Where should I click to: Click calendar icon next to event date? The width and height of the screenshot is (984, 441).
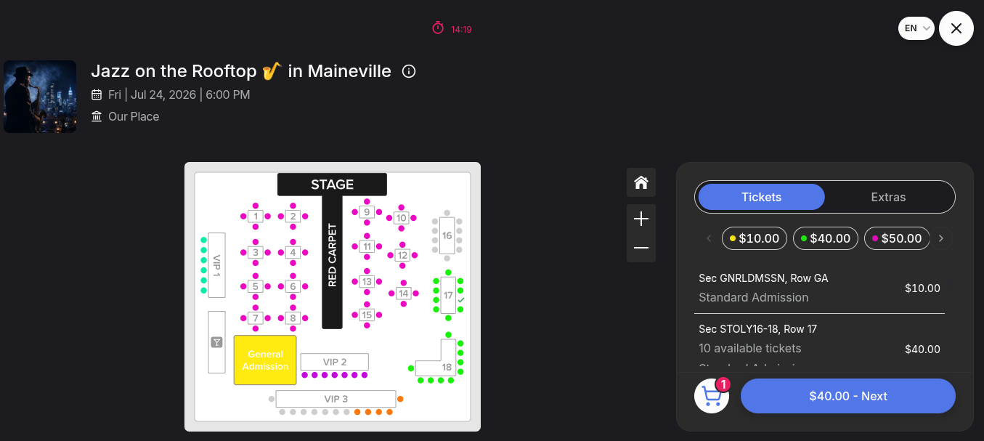point(97,94)
